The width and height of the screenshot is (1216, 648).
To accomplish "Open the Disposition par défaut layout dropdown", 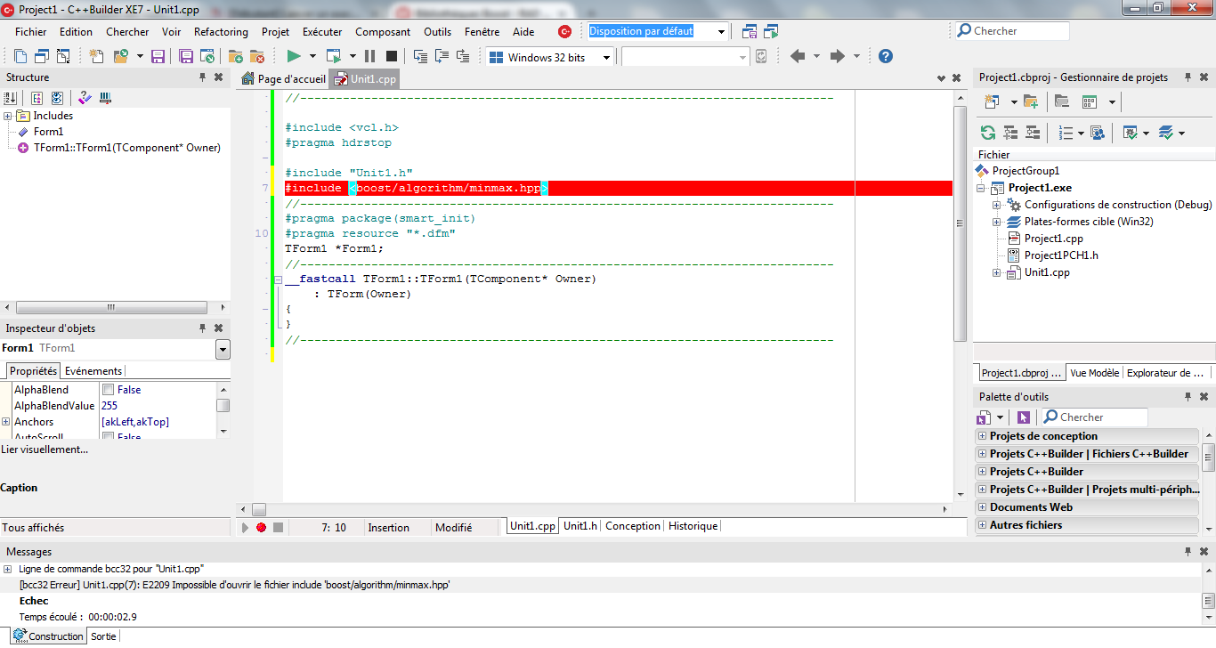I will (x=722, y=31).
